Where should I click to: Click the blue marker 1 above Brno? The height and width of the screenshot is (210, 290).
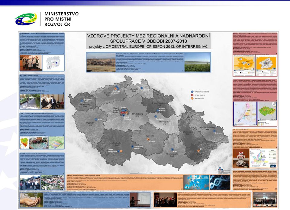tap(172, 149)
